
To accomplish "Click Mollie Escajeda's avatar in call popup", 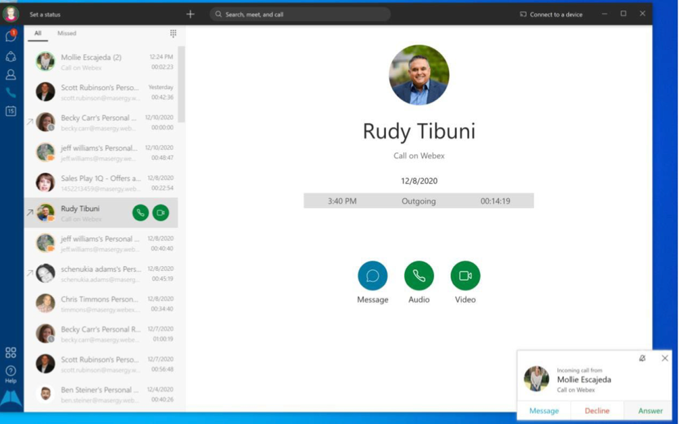I will (x=536, y=379).
